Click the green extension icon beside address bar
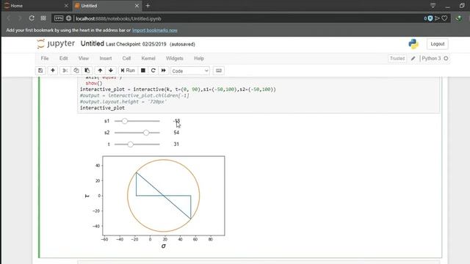The width and height of the screenshot is (470, 264). coord(458,18)
